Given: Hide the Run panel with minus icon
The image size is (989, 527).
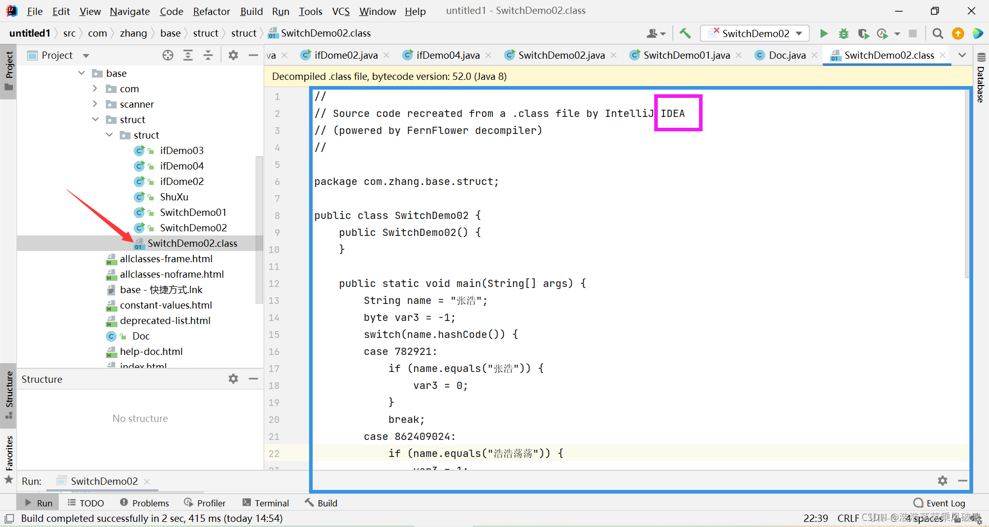Looking at the screenshot, I should pyautogui.click(x=962, y=481).
